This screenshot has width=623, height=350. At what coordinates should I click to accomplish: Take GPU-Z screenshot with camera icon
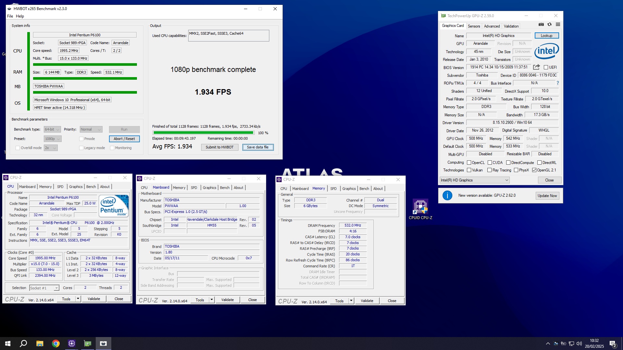click(541, 25)
